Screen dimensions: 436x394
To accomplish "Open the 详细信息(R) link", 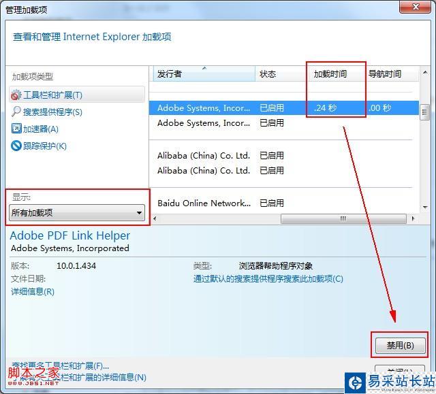I will [33, 291].
